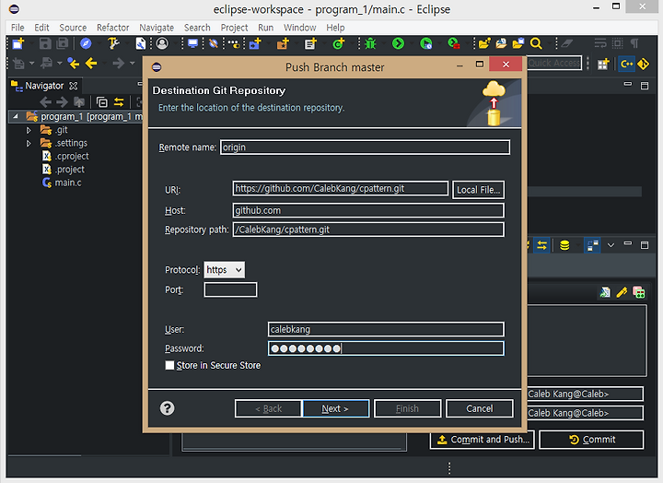The height and width of the screenshot is (483, 663).
Task: Click the Quick Access search box
Action: click(554, 63)
